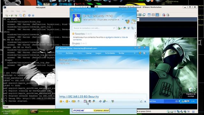Click the first blue round icon in Metasploit toolbar
This screenshot has width=204, height=115.
click(x=29, y=15)
